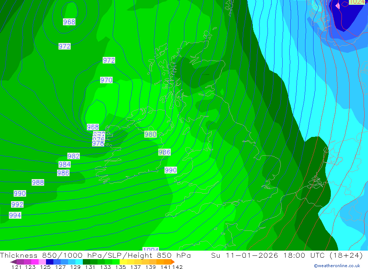This screenshot has height=269, width=368.
Task: Click the red 1024 height label
Action: [357, 2]
